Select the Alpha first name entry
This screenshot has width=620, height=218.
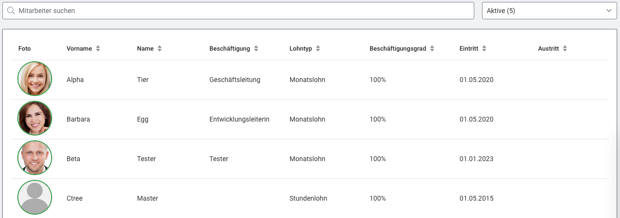(x=75, y=80)
